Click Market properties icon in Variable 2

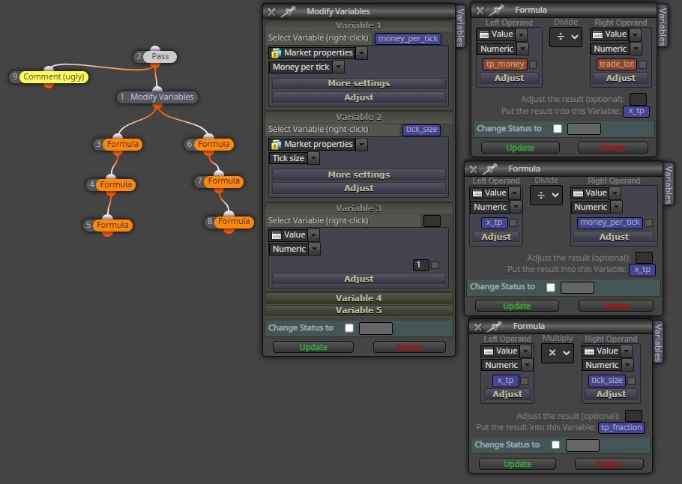coord(277,145)
